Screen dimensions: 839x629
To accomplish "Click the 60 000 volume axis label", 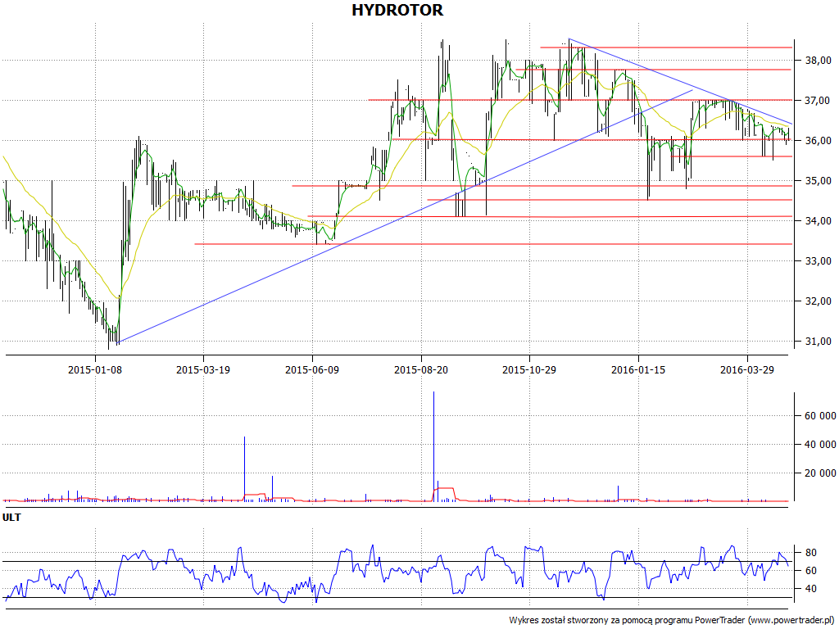I will (820, 416).
